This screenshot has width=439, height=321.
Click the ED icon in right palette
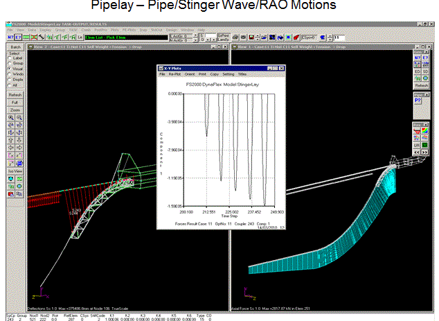coord(418,70)
